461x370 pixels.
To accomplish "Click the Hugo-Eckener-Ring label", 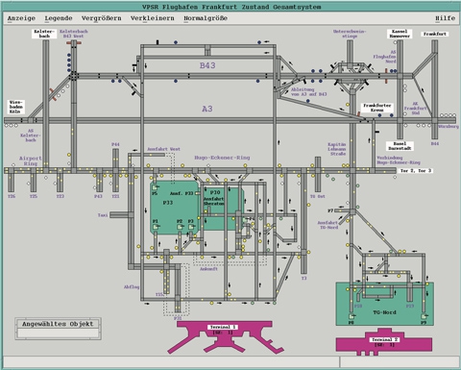I will coord(222,158).
